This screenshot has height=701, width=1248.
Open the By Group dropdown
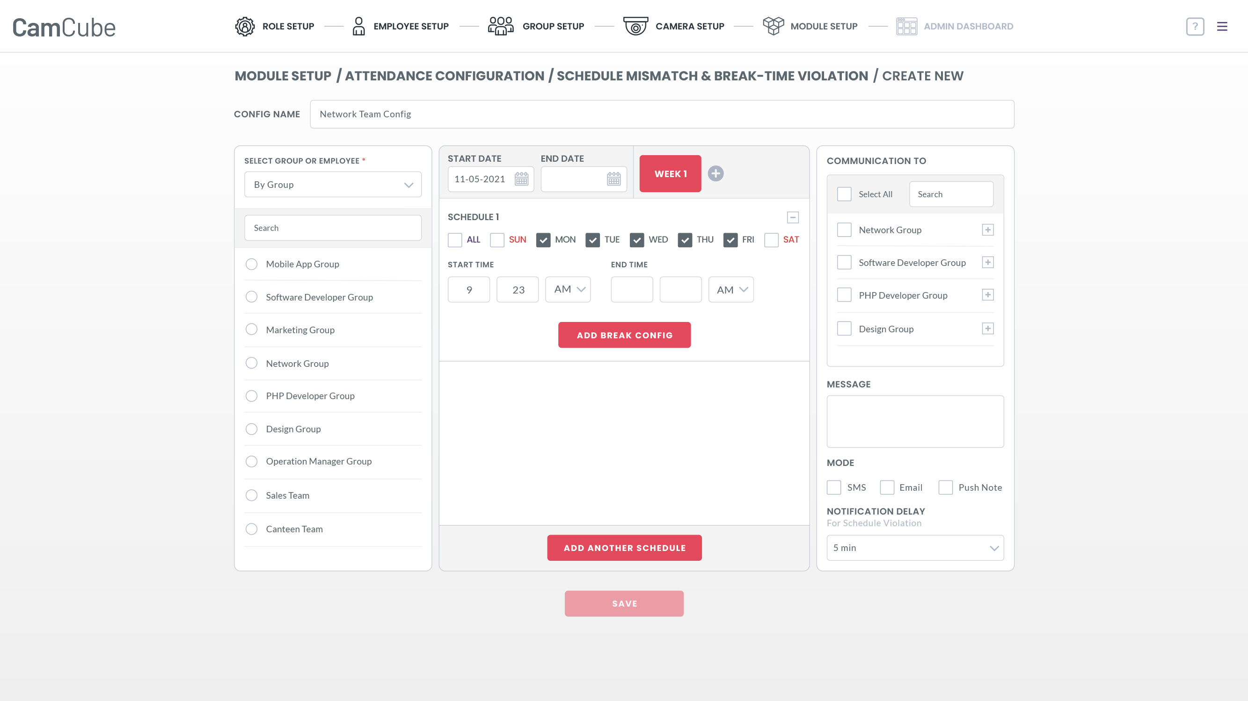[333, 184]
